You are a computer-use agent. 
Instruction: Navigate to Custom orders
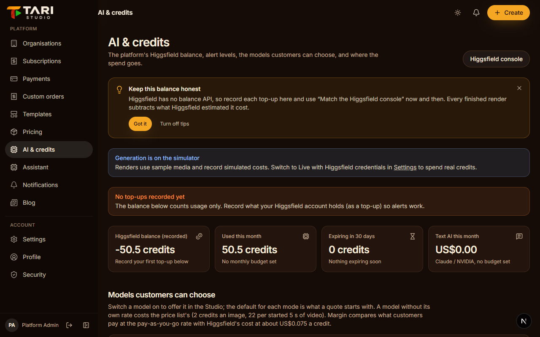click(x=49, y=96)
